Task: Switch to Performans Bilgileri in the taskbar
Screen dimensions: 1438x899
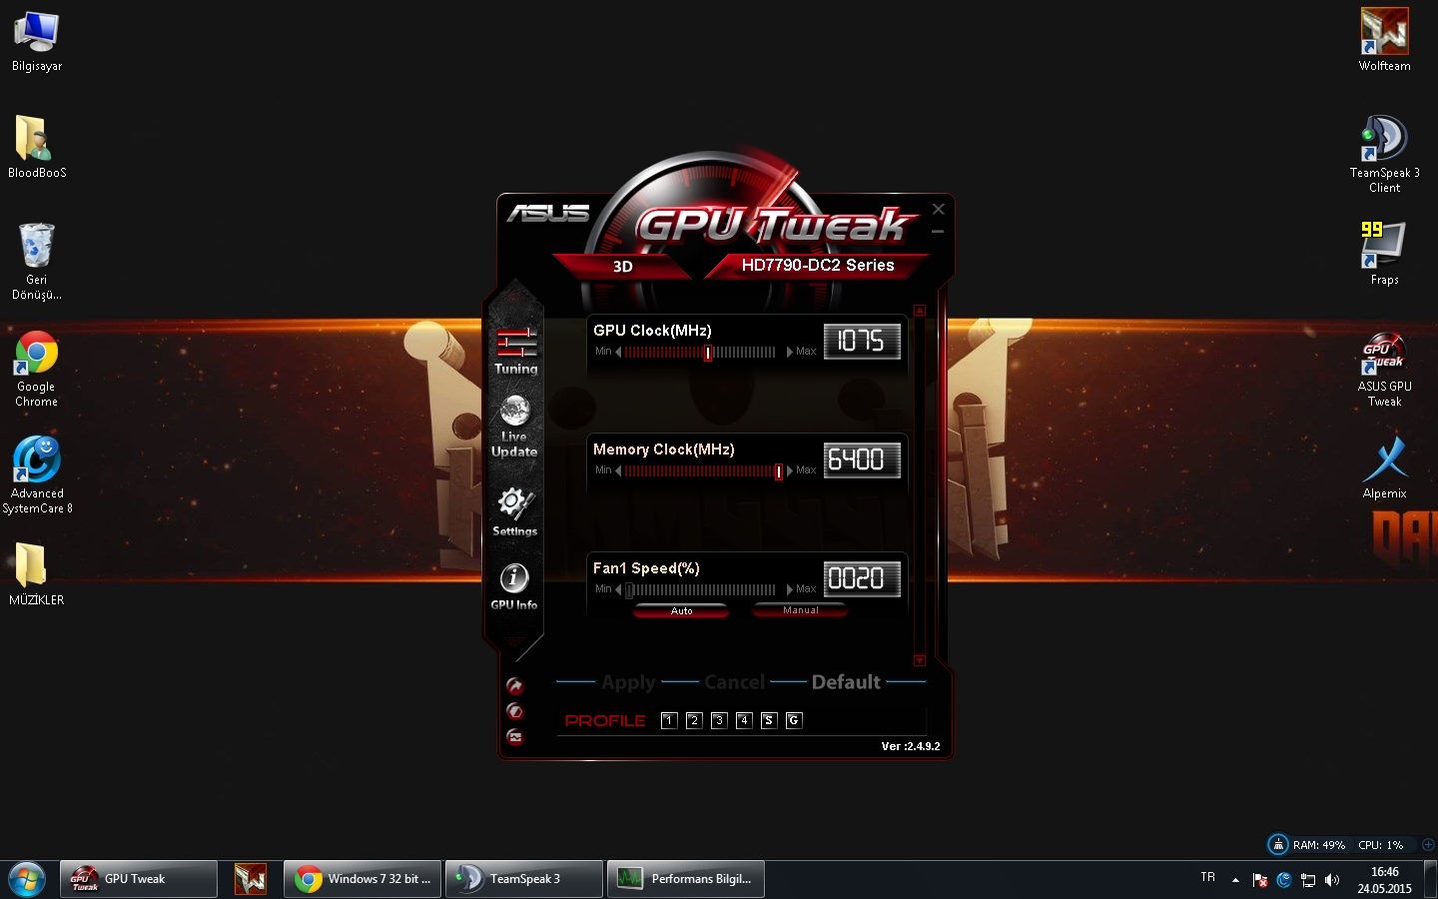Action: pyautogui.click(x=686, y=879)
